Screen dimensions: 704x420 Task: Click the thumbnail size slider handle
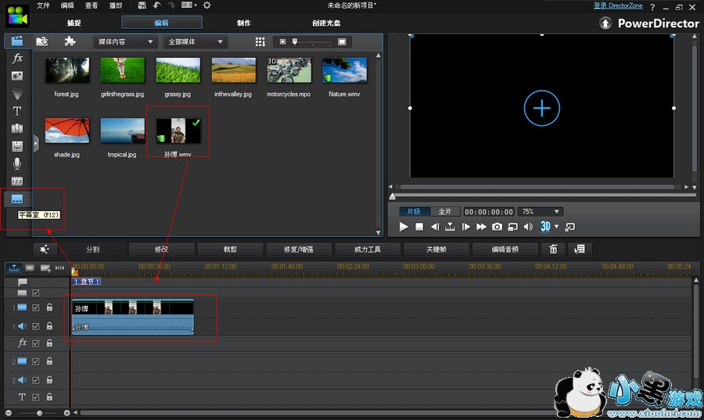295,41
